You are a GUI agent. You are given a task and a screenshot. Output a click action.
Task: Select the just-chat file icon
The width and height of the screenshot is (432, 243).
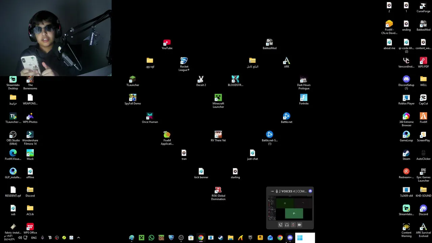252,155
